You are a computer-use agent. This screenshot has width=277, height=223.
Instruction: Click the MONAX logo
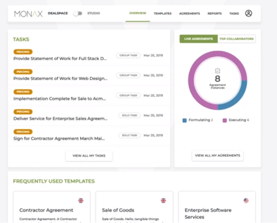click(x=28, y=14)
